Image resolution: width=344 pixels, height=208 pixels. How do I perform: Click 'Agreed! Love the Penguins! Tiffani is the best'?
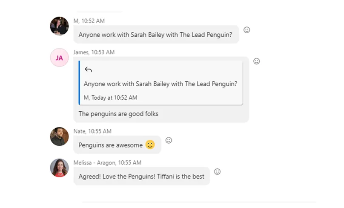point(141,176)
